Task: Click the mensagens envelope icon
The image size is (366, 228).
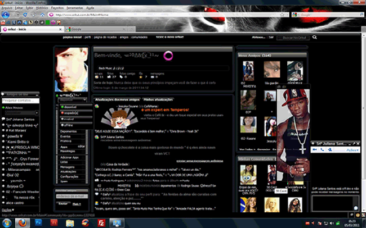Action: tap(153, 77)
